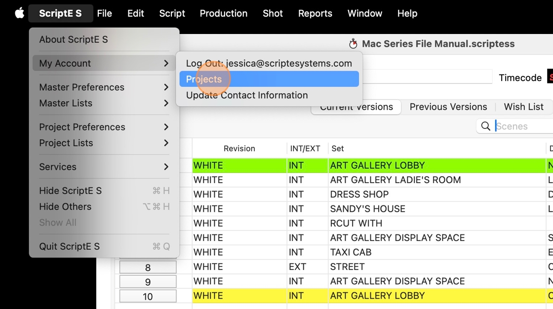Screen dimensions: 553x309
Task: Select the scene 8 number cell
Action: click(148, 268)
